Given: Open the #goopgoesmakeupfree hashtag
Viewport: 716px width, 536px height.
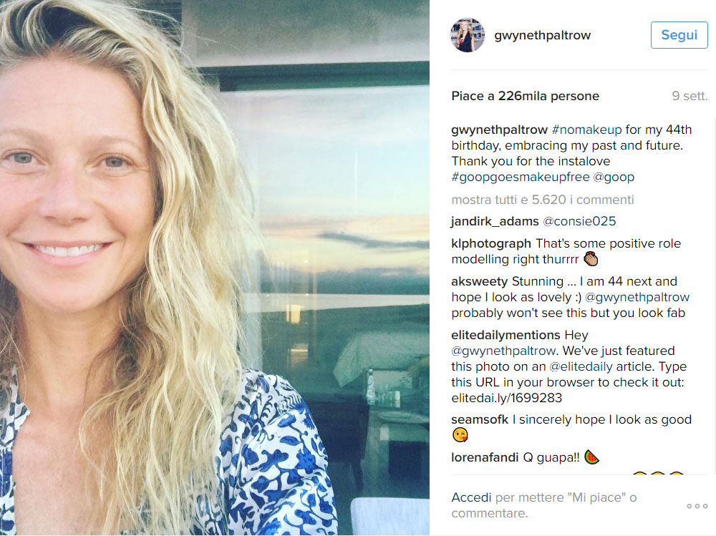Looking at the screenshot, I should click(x=521, y=177).
